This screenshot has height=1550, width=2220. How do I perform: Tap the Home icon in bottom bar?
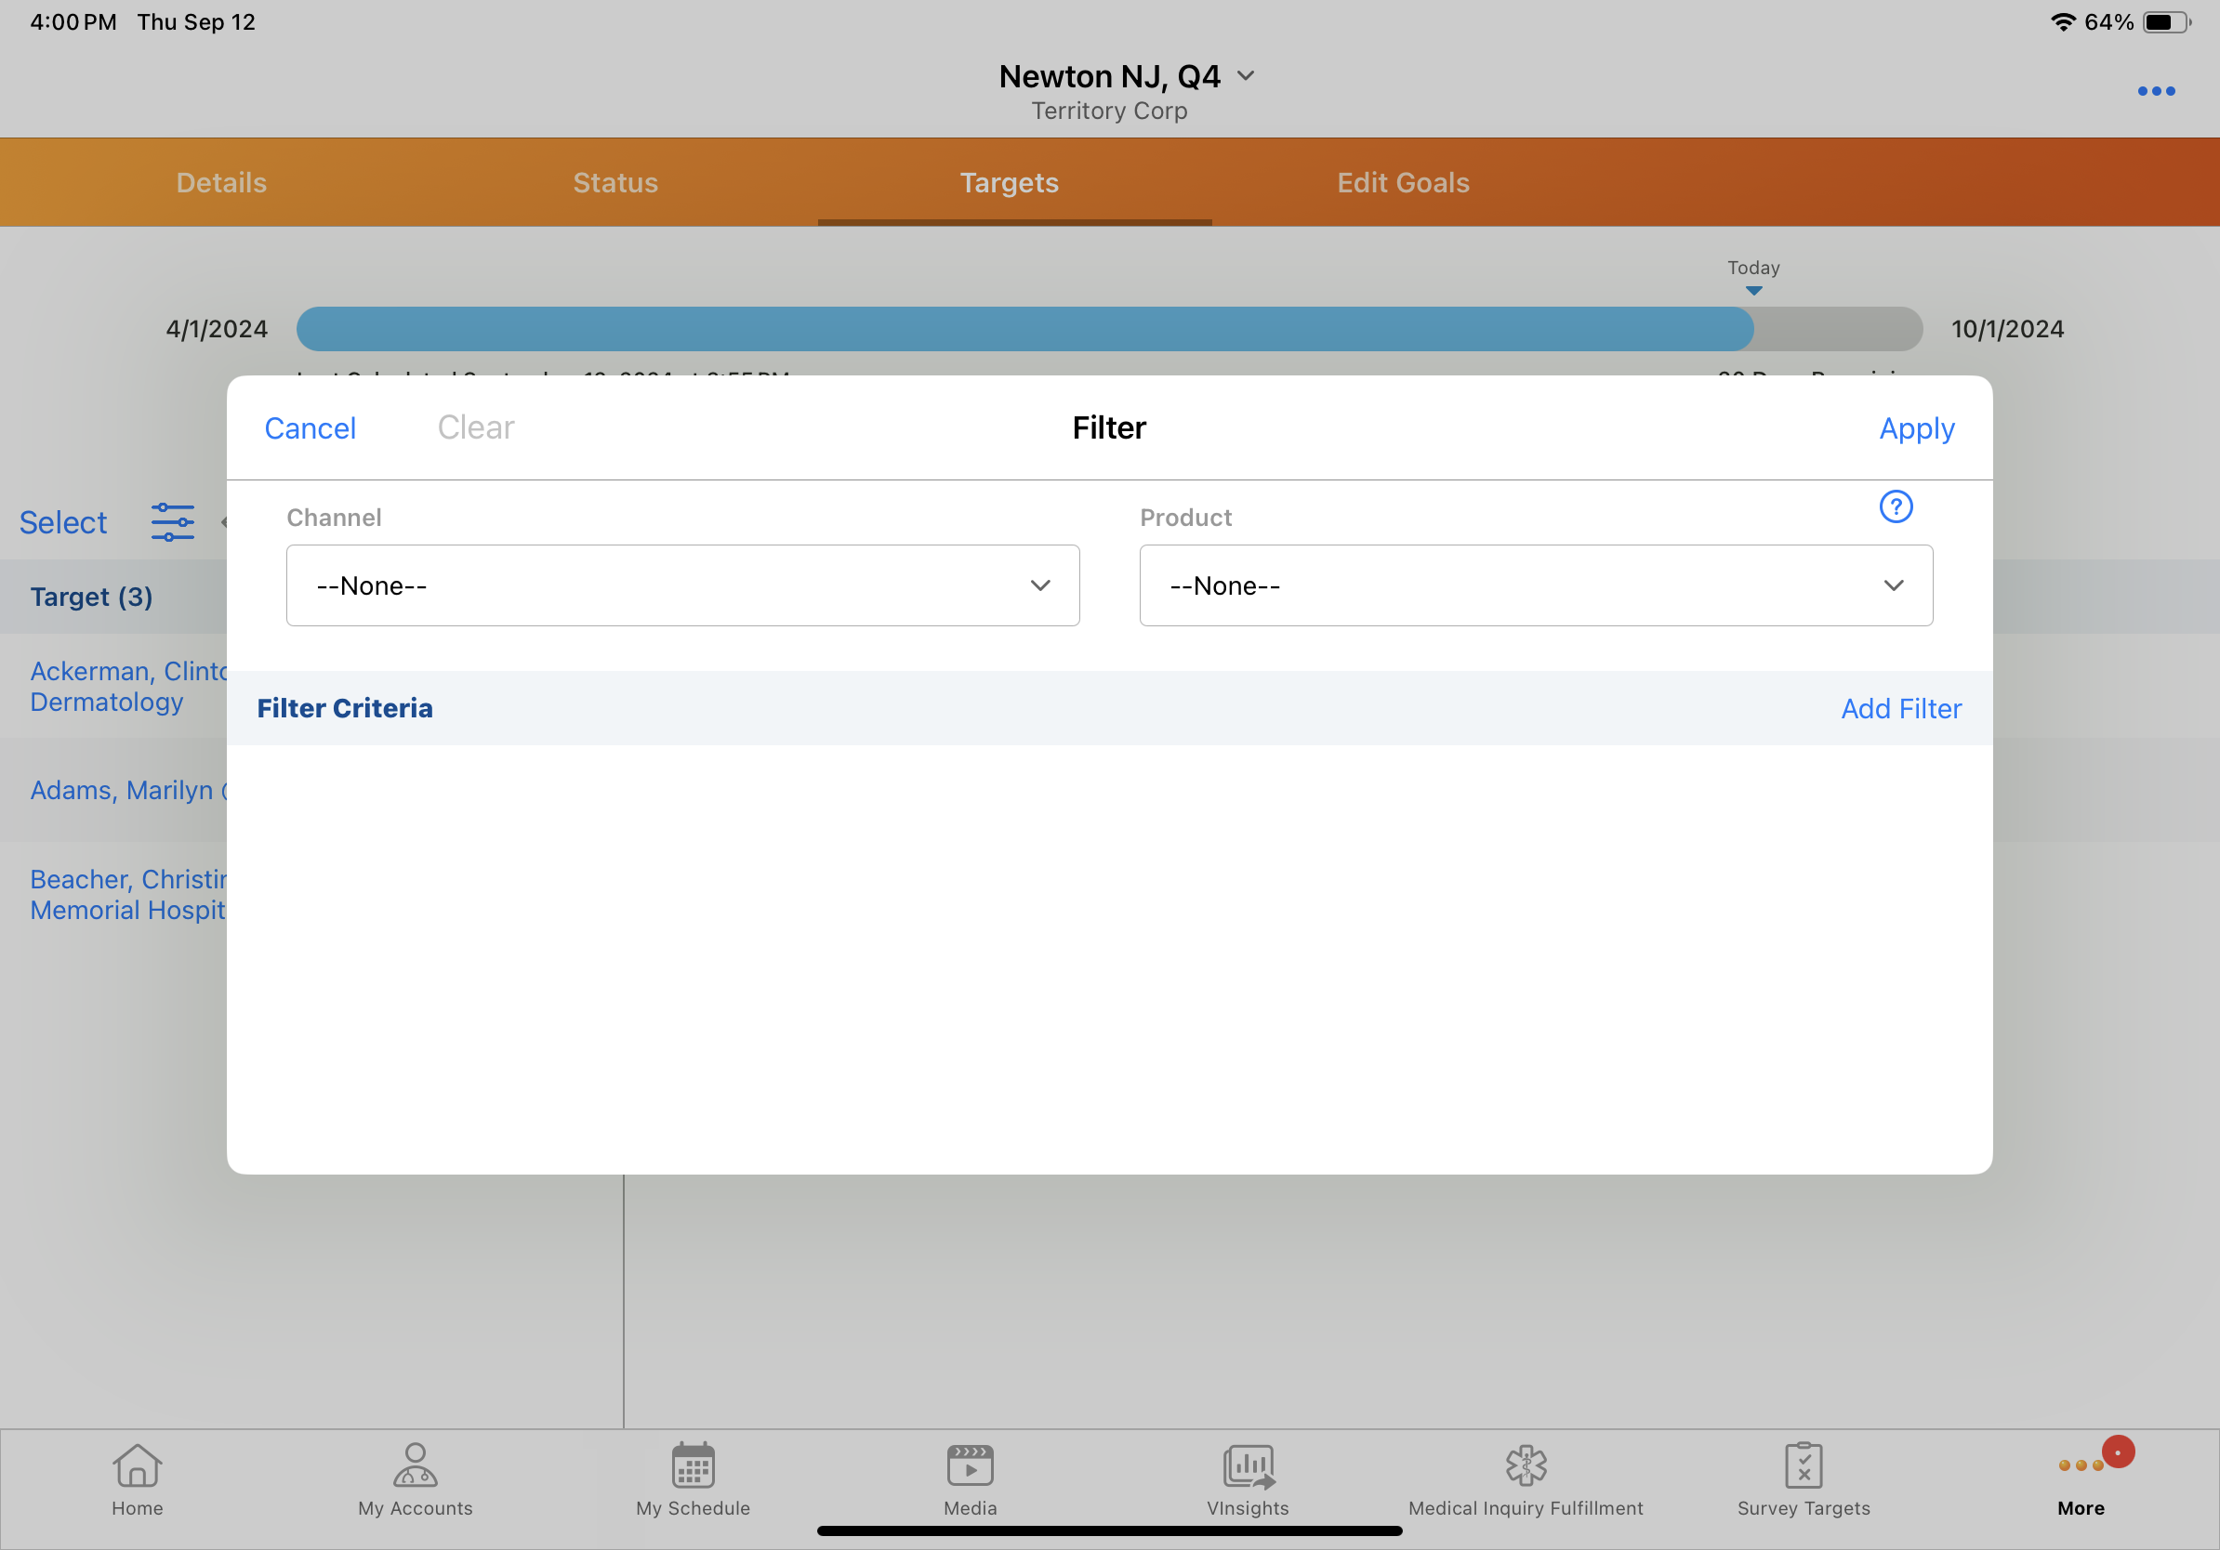click(x=137, y=1466)
